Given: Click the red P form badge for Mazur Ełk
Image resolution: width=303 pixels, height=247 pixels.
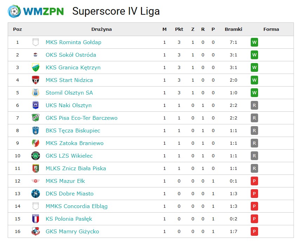Looking at the screenshot, I should coord(254,181).
